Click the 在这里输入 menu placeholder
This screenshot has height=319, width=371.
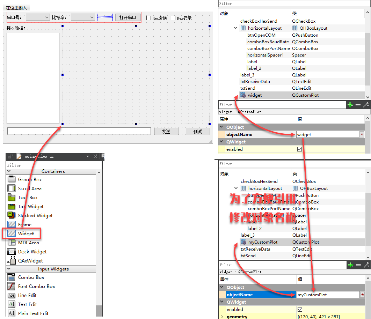coord(16,8)
